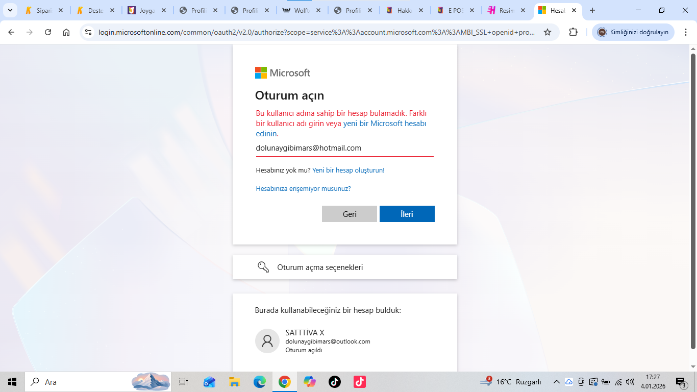Switch to the Deste tab
This screenshot has width=697, height=392.
click(95, 10)
